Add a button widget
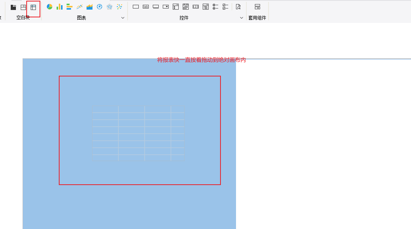 156,7
